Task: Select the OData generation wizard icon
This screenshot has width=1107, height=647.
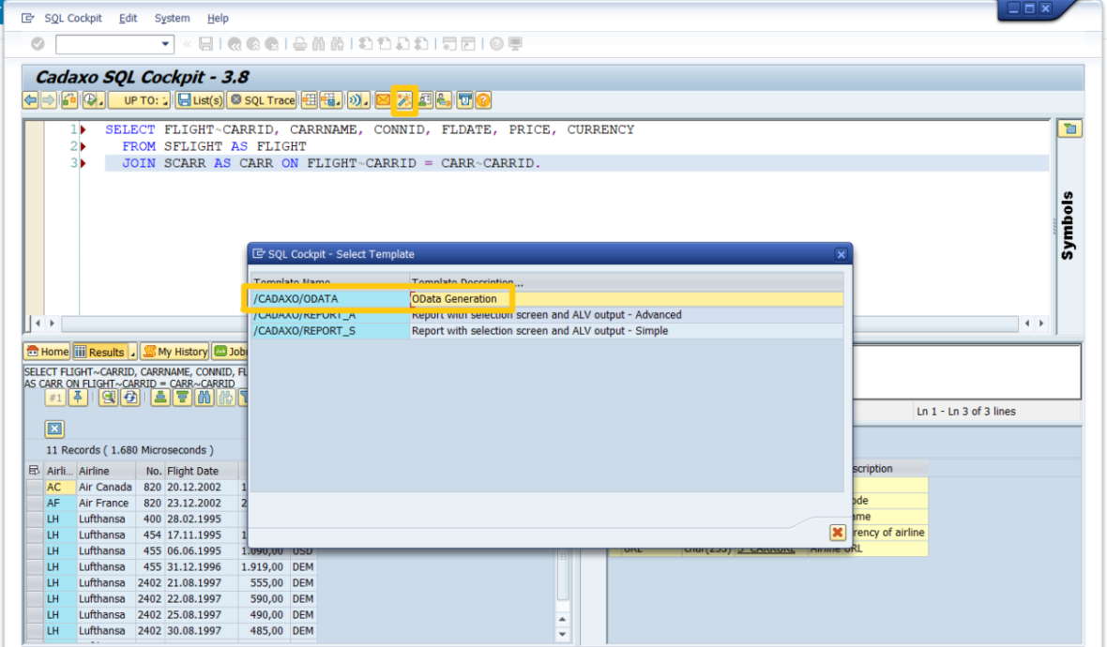Action: (405, 99)
